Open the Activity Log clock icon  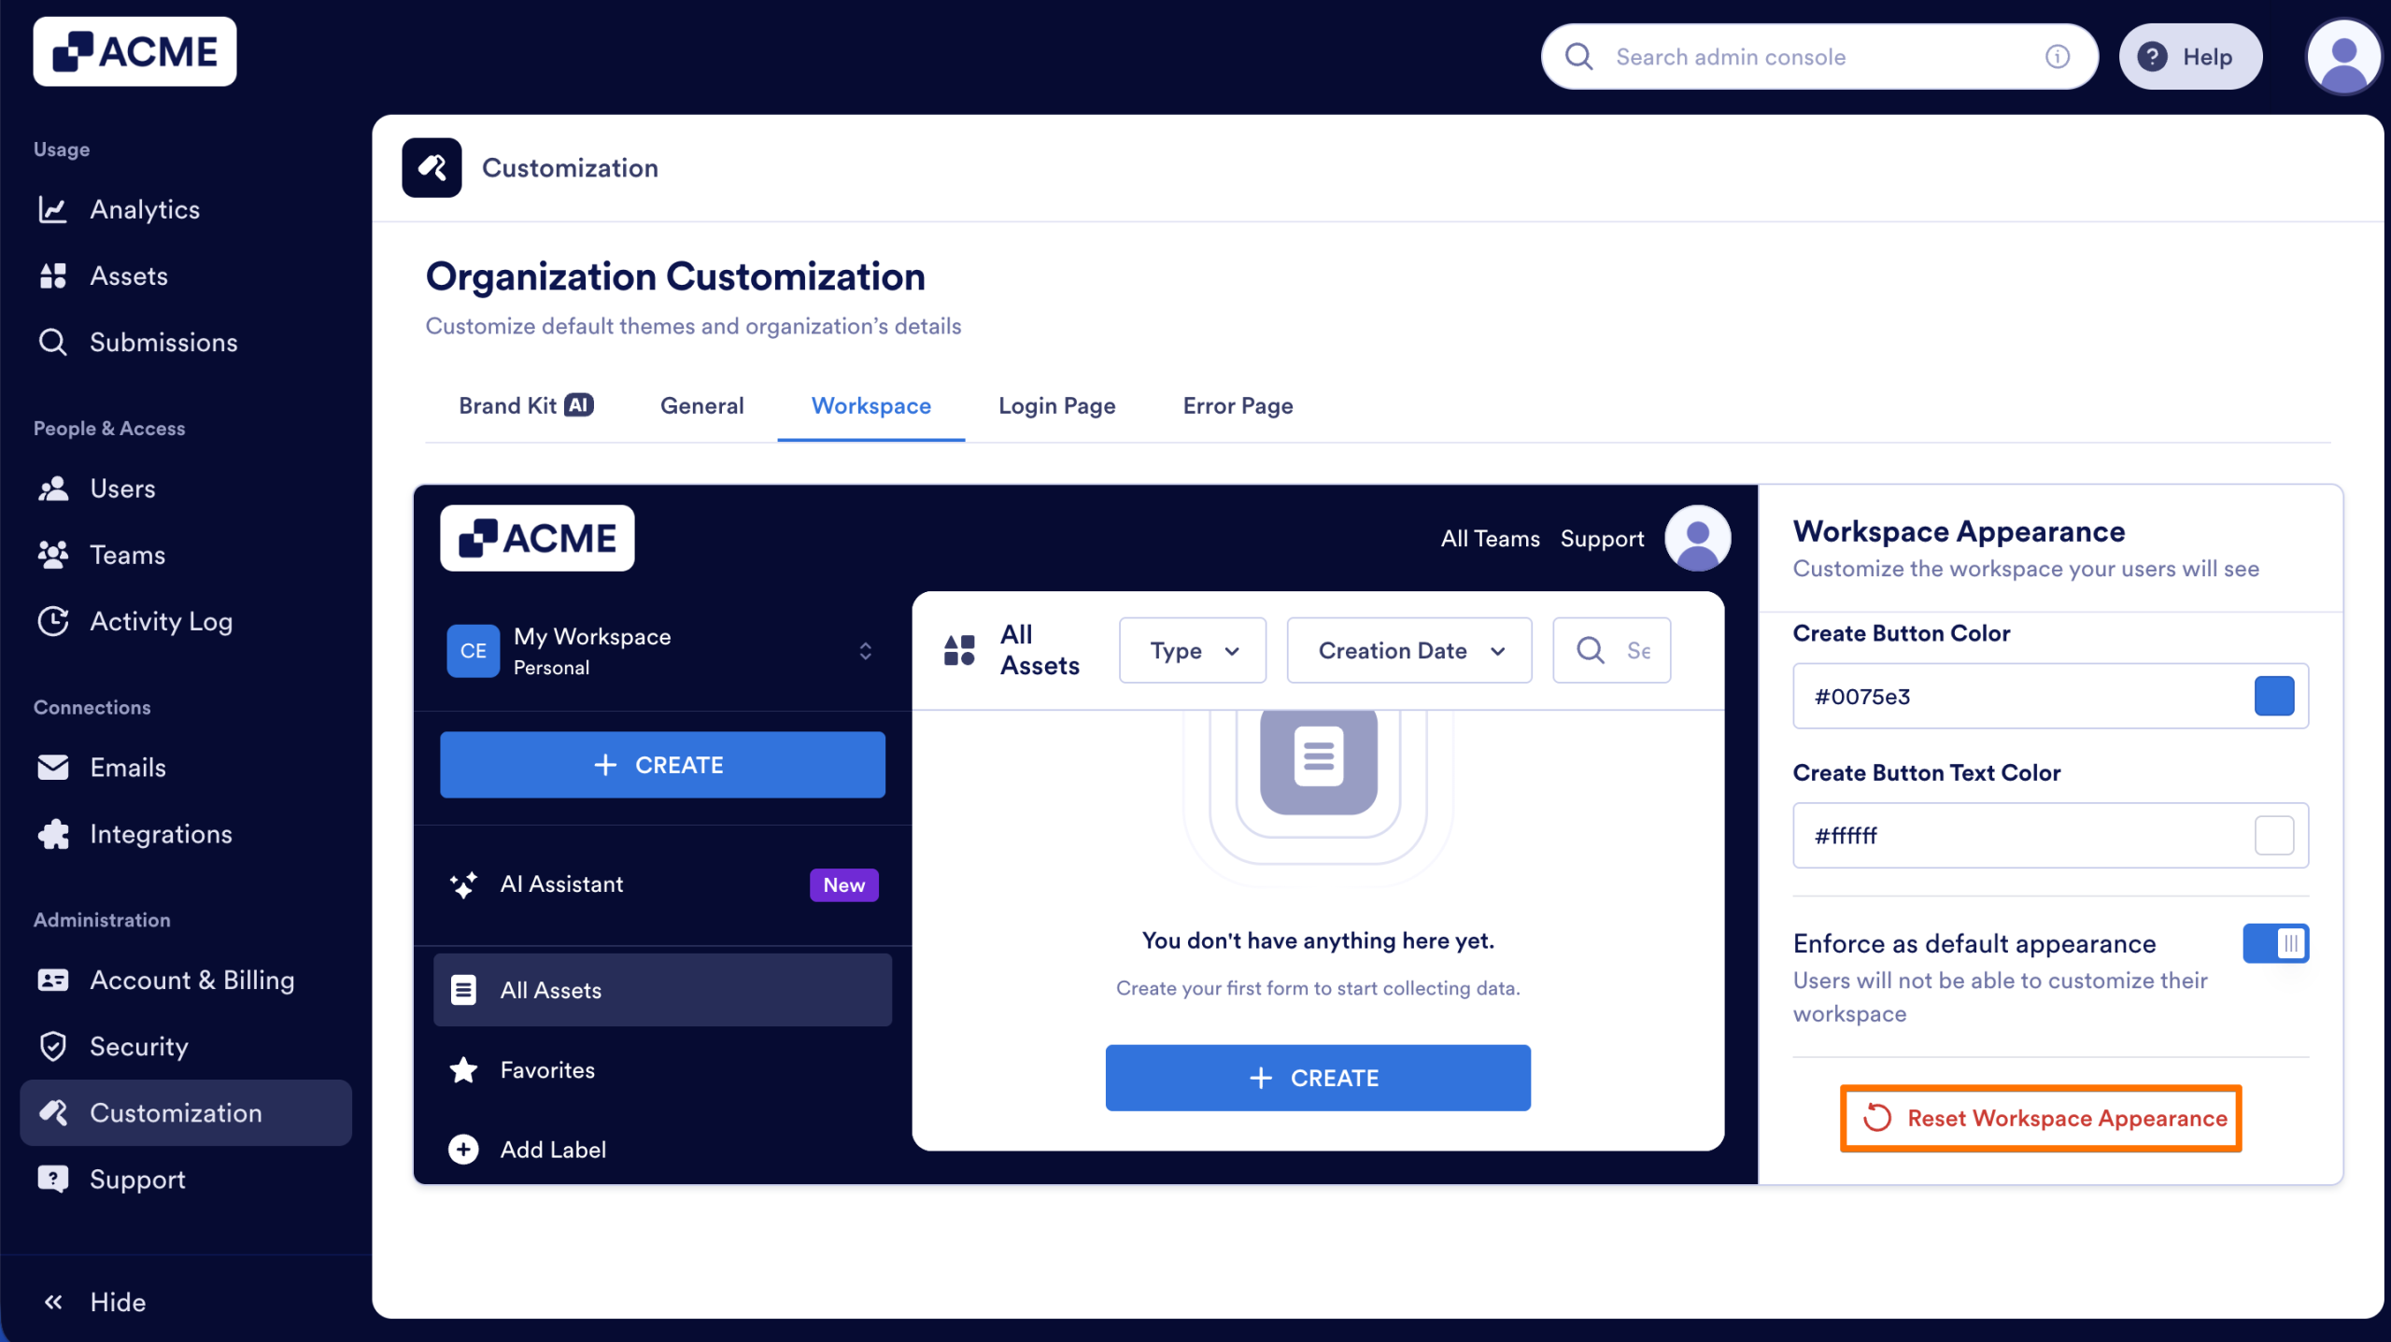click(x=53, y=621)
